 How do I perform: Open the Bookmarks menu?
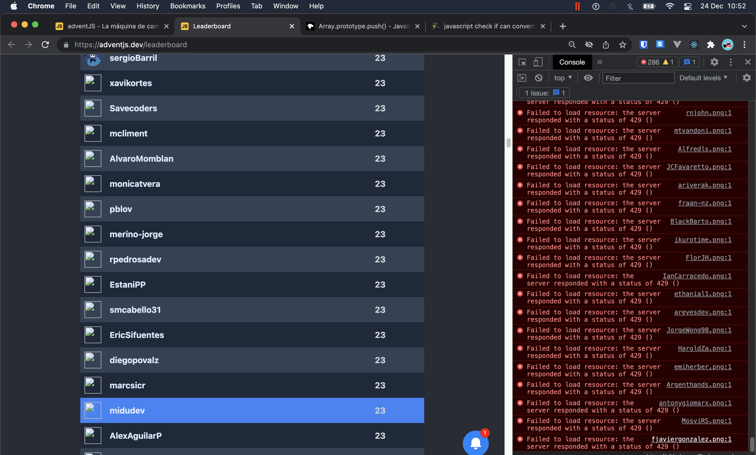click(x=187, y=6)
